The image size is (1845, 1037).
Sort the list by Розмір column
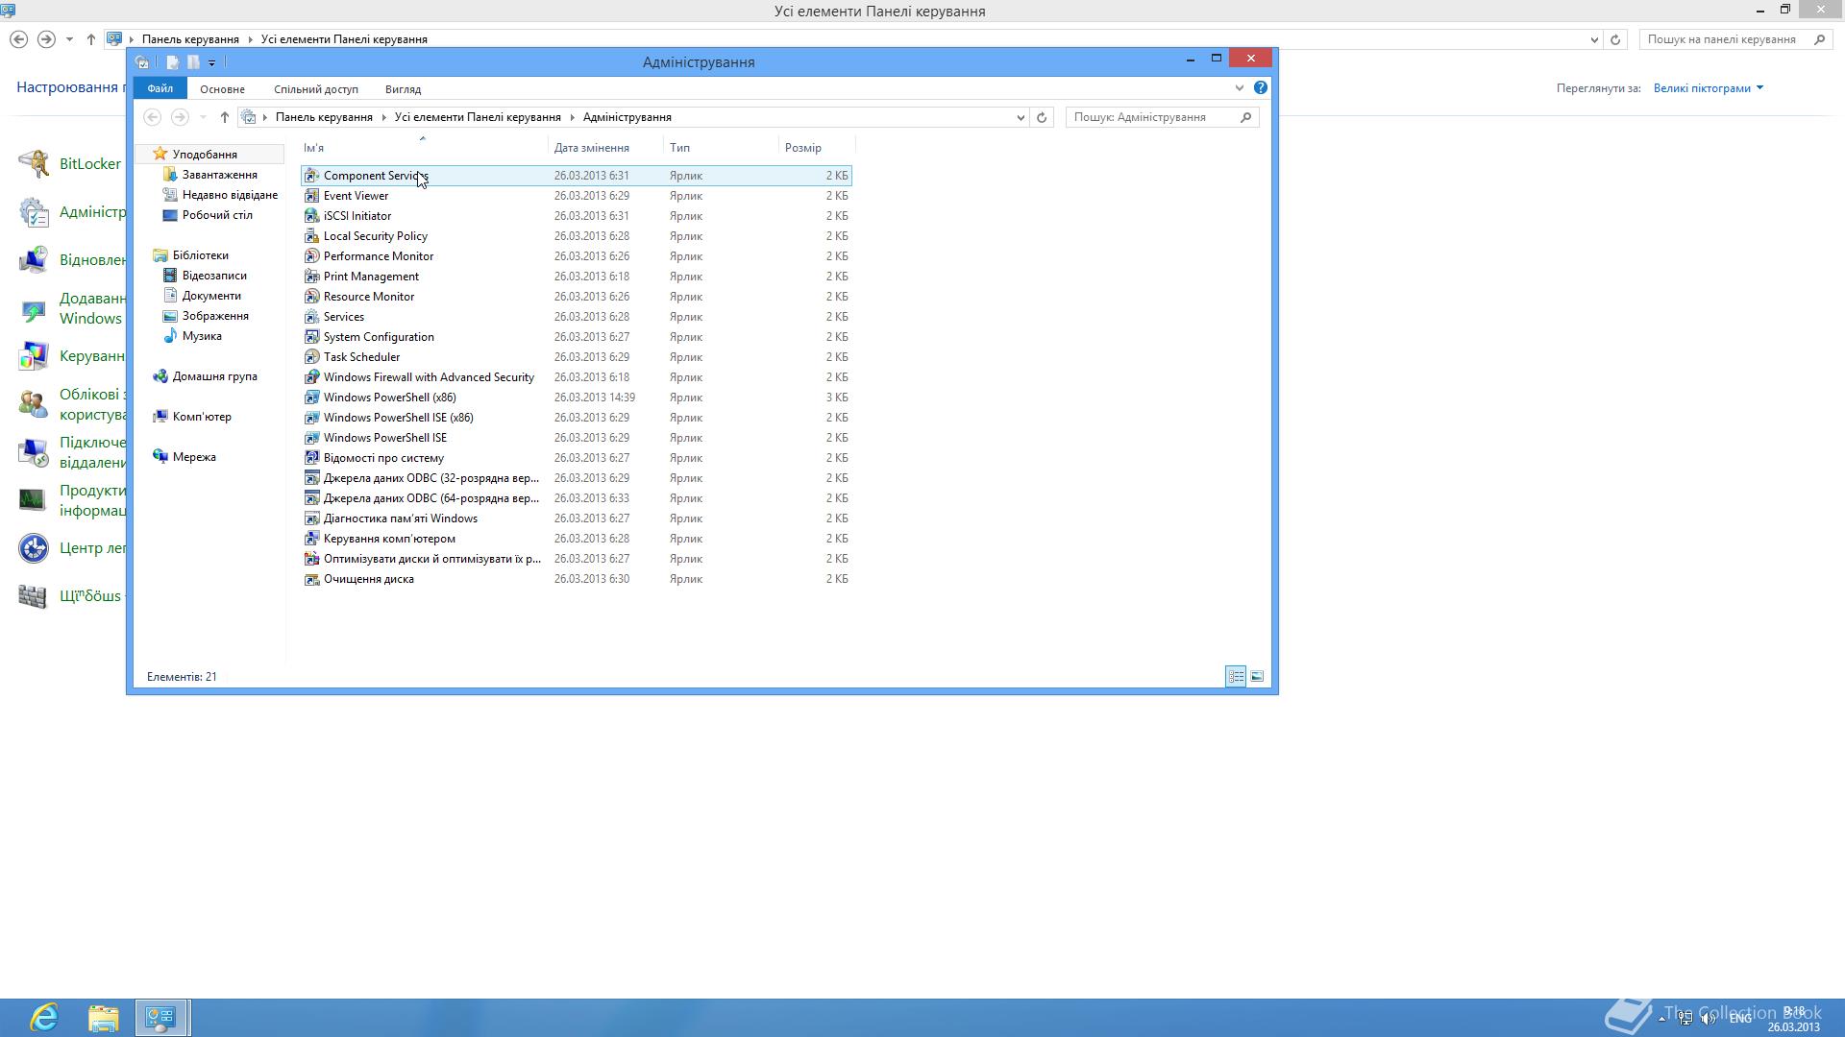click(817, 148)
